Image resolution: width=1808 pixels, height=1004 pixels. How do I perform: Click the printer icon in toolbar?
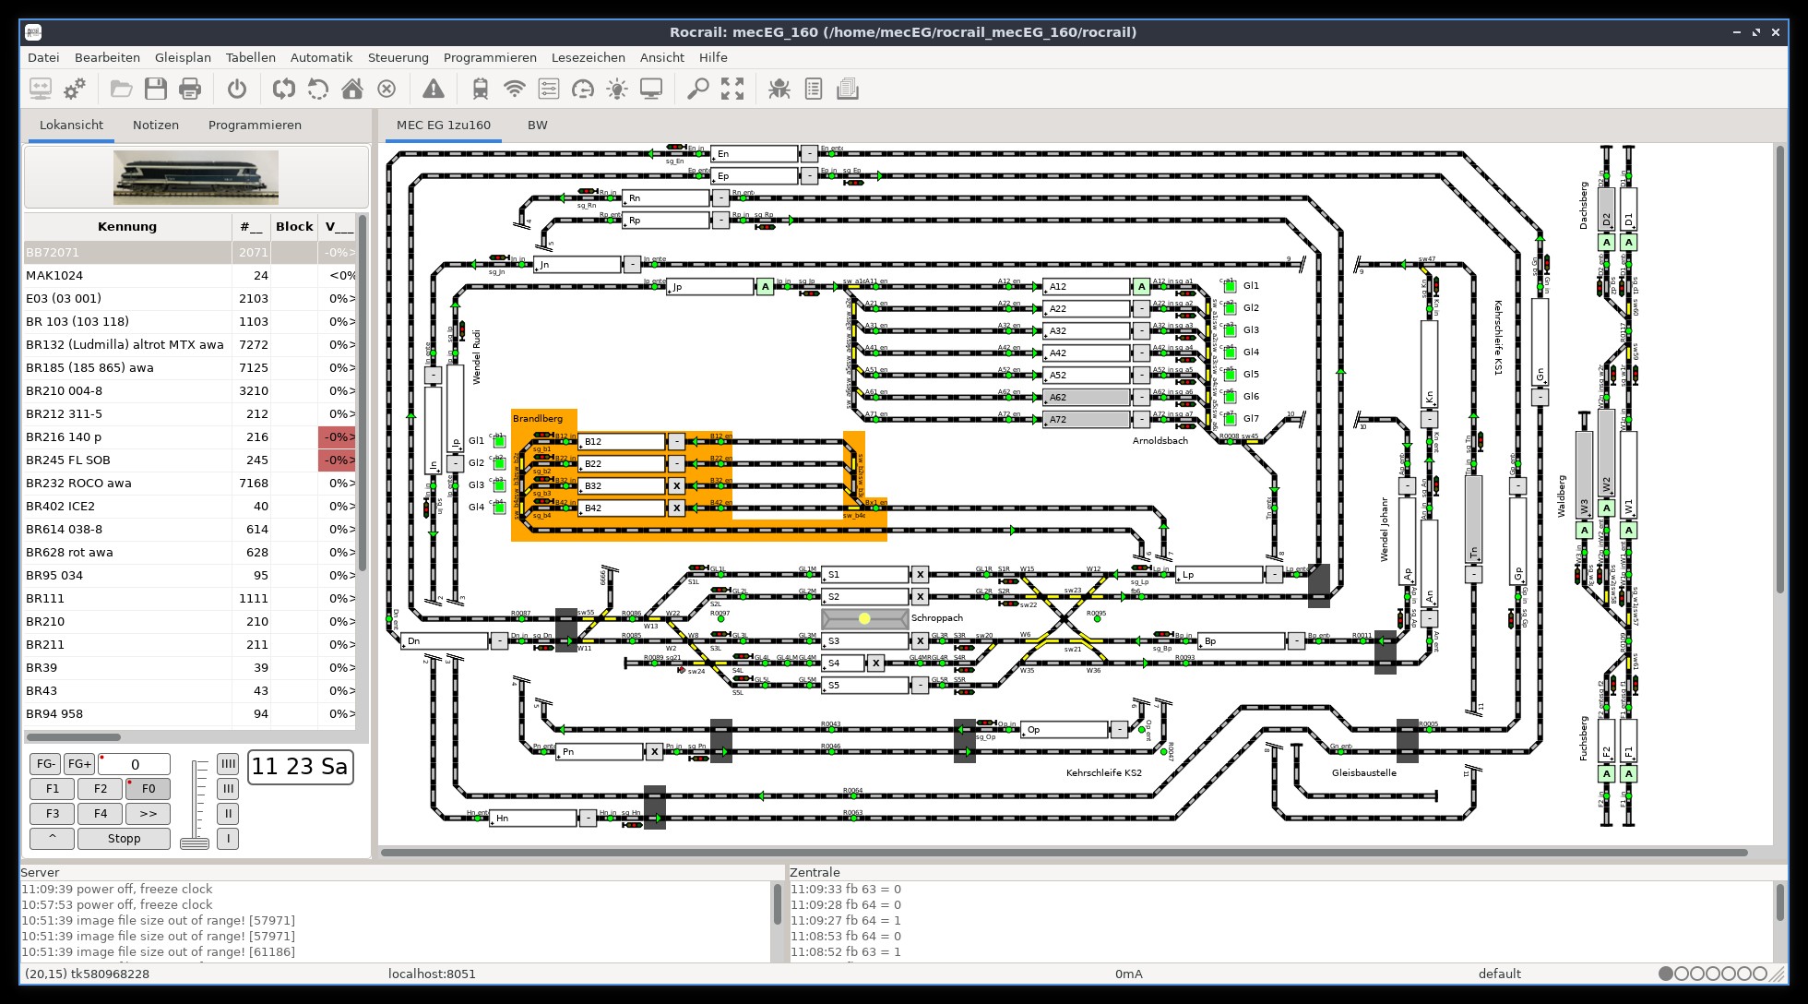190,89
